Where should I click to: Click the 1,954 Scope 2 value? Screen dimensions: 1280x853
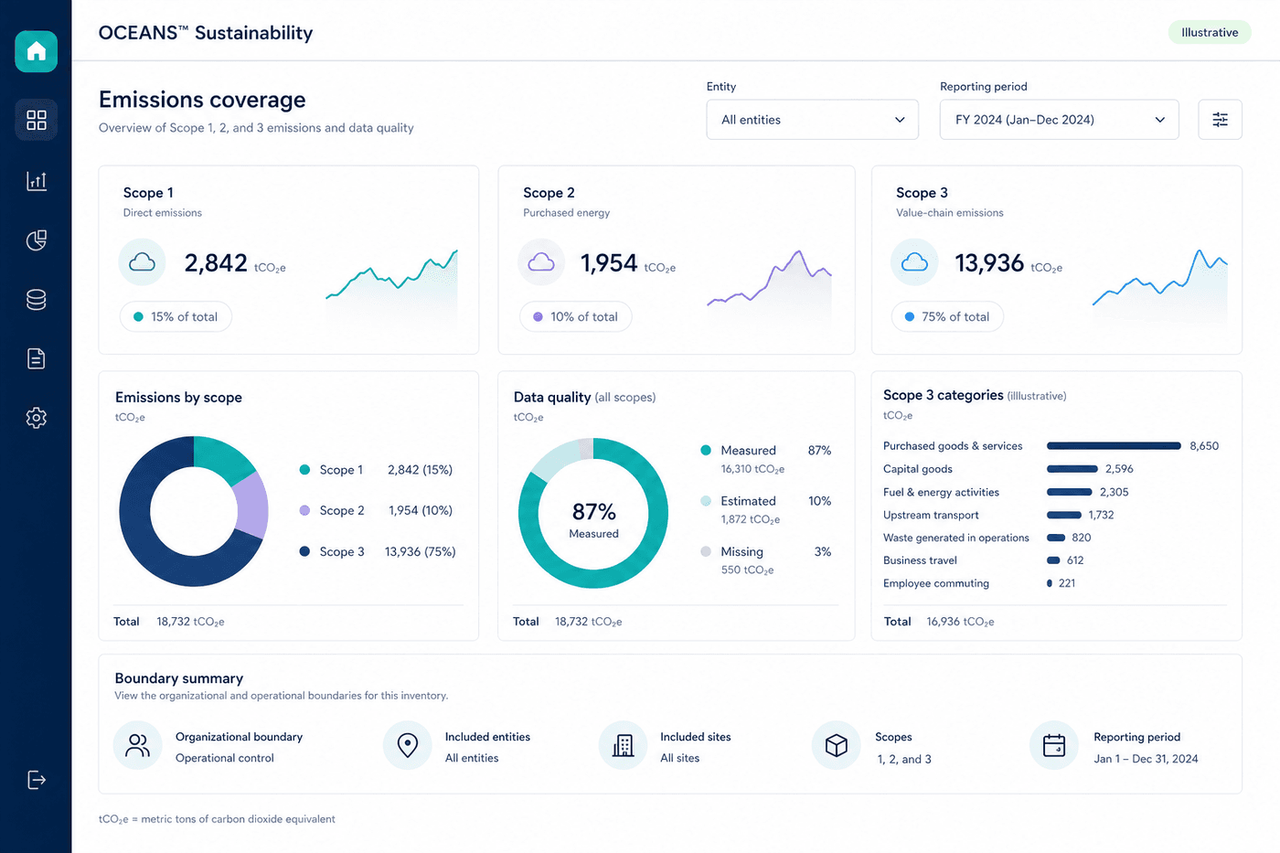609,263
